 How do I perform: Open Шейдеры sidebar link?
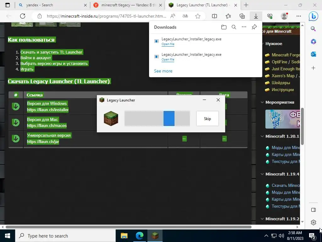(281, 83)
